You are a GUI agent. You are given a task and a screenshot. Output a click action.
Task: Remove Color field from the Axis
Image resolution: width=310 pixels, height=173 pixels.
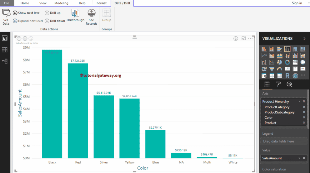coord(304,118)
